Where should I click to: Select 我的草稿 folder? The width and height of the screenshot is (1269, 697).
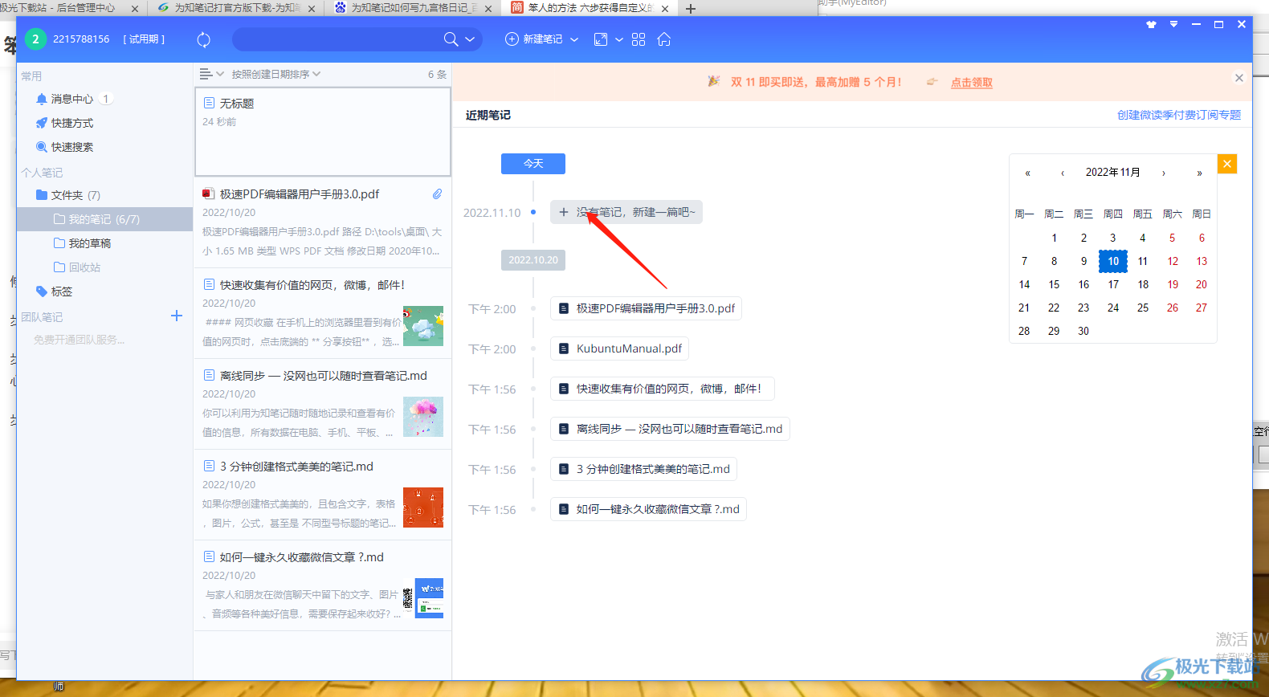82,243
